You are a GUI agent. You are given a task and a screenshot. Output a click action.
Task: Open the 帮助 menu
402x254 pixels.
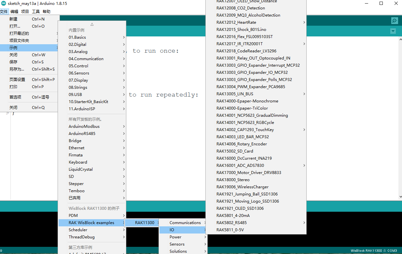[47, 12]
